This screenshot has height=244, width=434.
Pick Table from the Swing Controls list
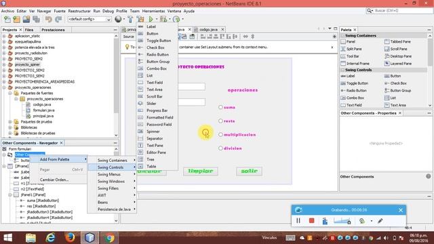pos(157,166)
